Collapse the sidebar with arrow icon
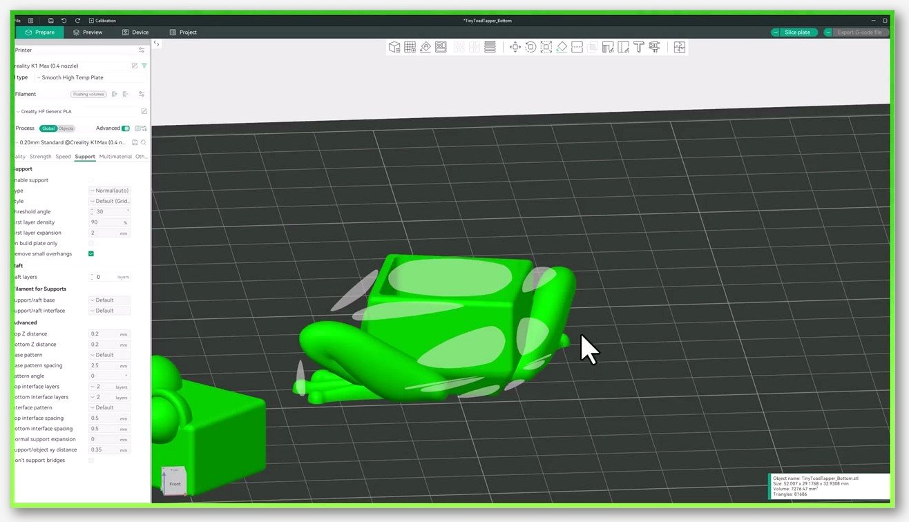This screenshot has width=909, height=522. coord(157,43)
